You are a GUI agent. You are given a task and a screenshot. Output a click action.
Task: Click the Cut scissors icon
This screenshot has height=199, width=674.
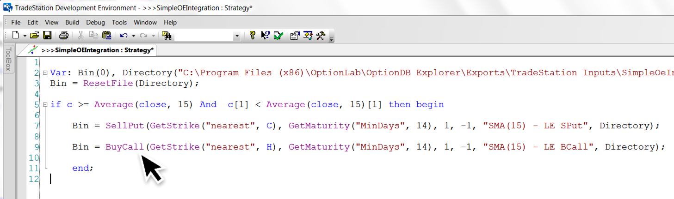tap(80, 36)
